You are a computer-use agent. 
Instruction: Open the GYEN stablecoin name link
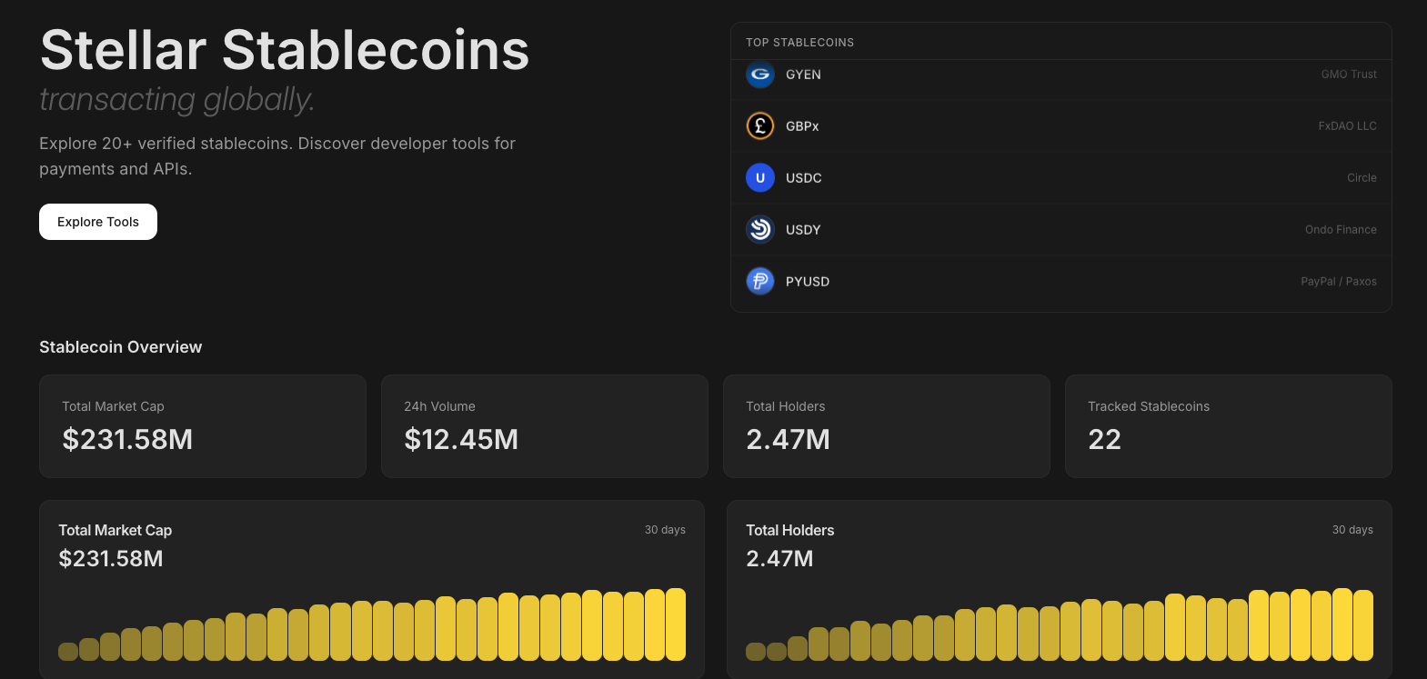[x=803, y=75]
